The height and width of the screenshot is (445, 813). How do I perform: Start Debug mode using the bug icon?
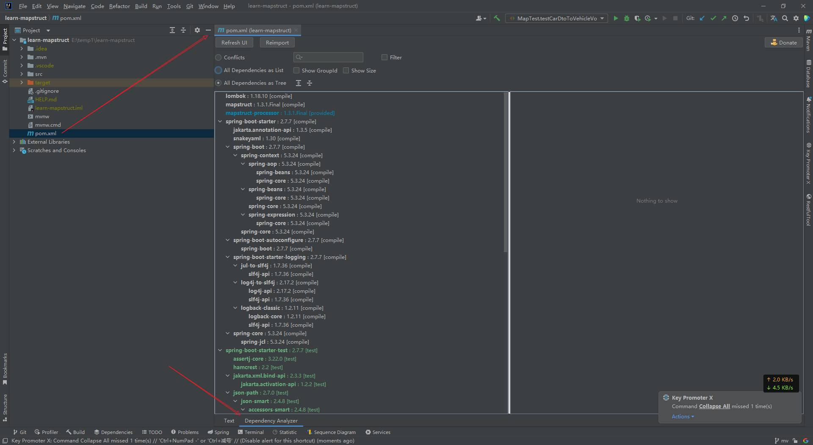(x=626, y=18)
